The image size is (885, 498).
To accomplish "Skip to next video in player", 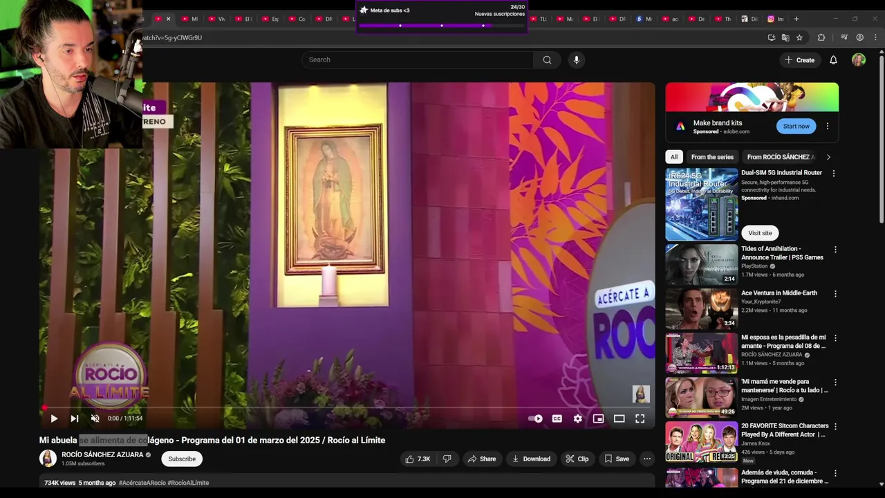I will 75,418.
